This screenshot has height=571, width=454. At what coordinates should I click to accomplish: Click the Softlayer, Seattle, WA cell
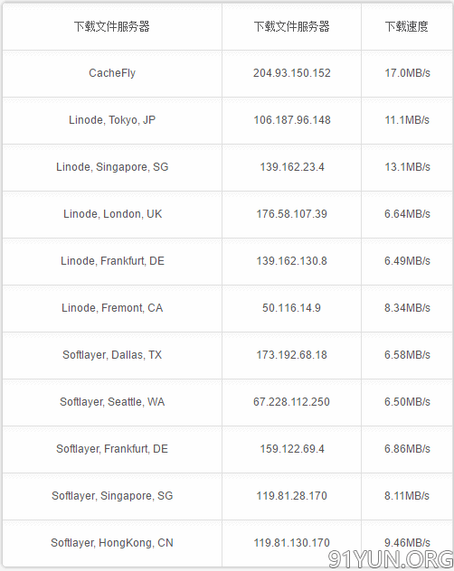point(112,402)
